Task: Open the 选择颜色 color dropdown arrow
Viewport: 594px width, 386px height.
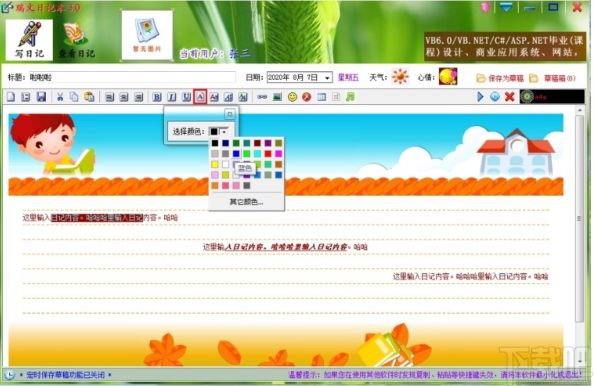Action: pyautogui.click(x=224, y=132)
